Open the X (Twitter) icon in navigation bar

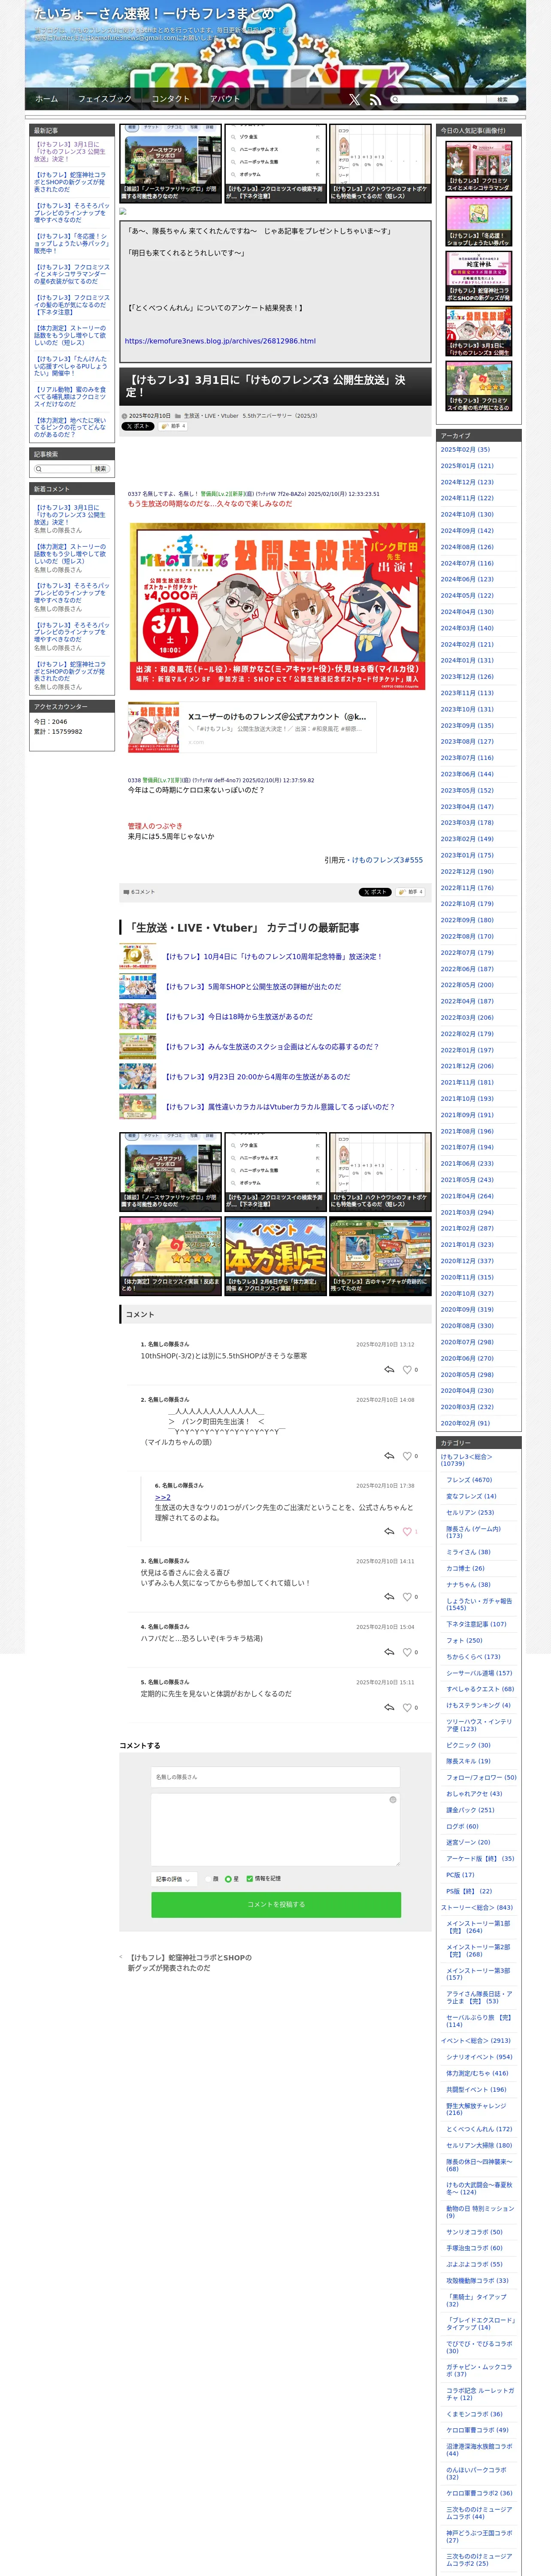coord(354,99)
